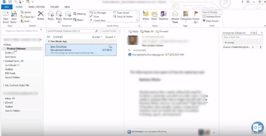The width and height of the screenshot is (266, 136).
Task: Click the Help question mark icon
Action: coord(242,2)
